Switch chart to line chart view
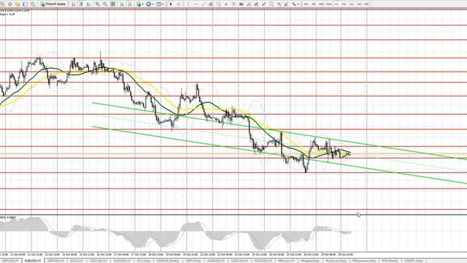This screenshot has width=467, height=263. (x=89, y=4)
